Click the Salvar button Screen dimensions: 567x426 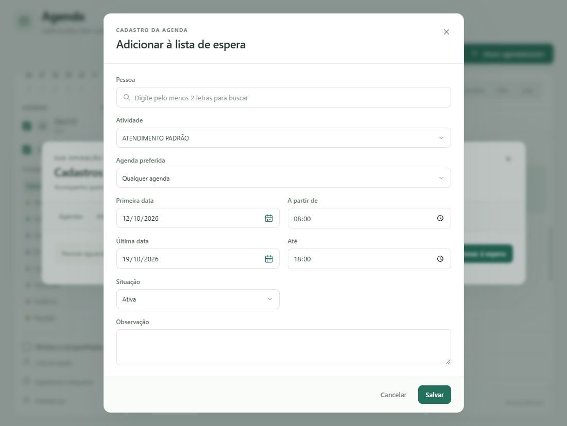(x=434, y=395)
